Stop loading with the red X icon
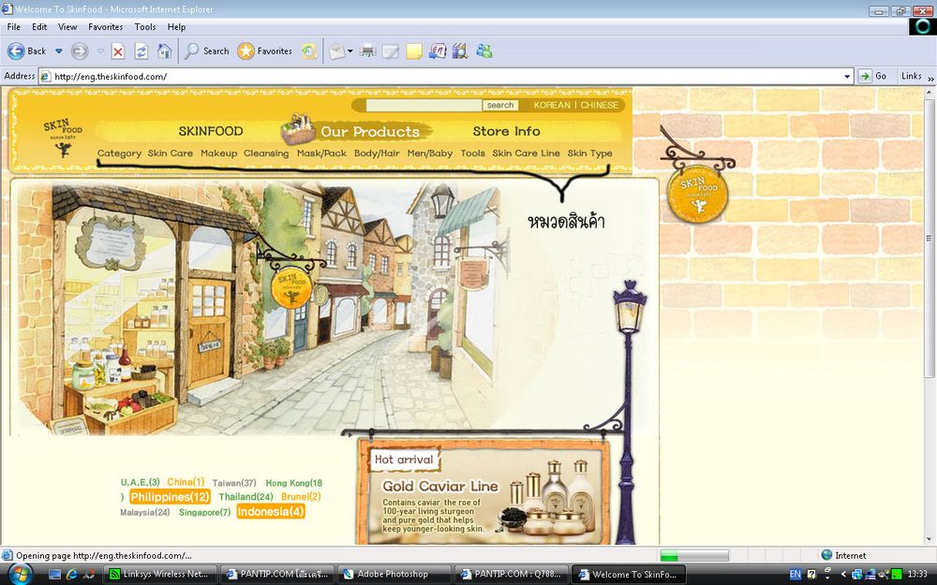This screenshot has height=585, width=937. coord(118,51)
